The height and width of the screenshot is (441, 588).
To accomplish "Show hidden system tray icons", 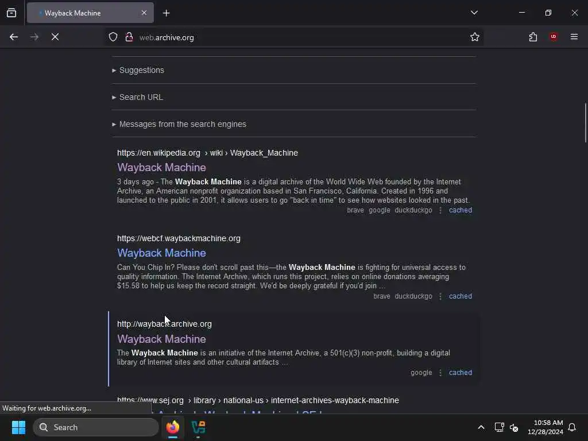I will point(481,427).
